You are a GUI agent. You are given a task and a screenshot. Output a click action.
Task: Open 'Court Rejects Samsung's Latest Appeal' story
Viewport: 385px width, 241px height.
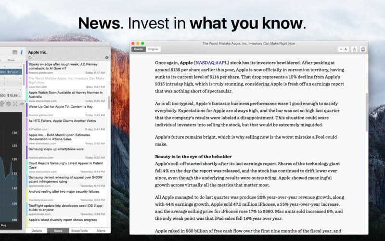[66, 167]
